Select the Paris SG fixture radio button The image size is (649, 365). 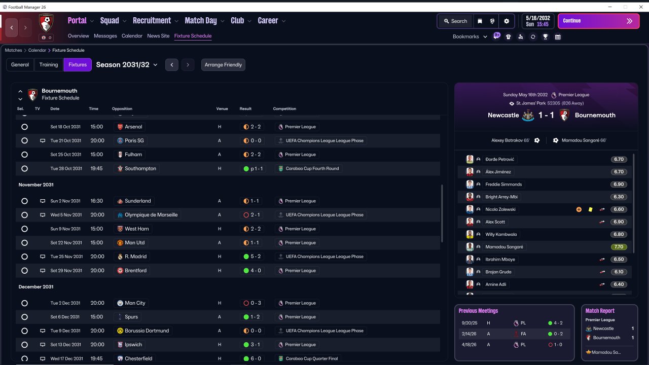tap(24, 140)
